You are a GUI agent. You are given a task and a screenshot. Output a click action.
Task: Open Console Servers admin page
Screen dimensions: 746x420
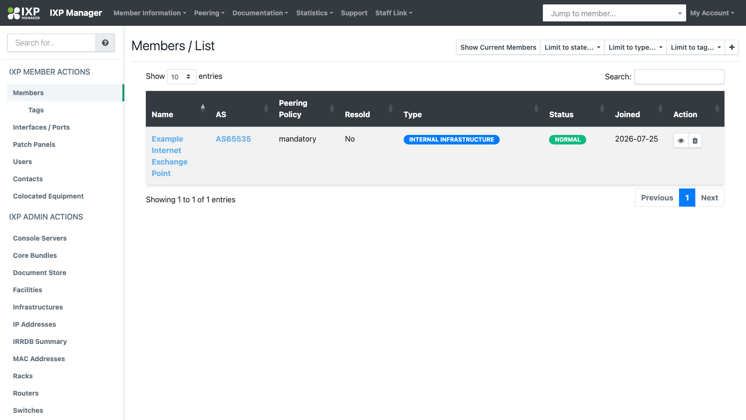point(40,238)
